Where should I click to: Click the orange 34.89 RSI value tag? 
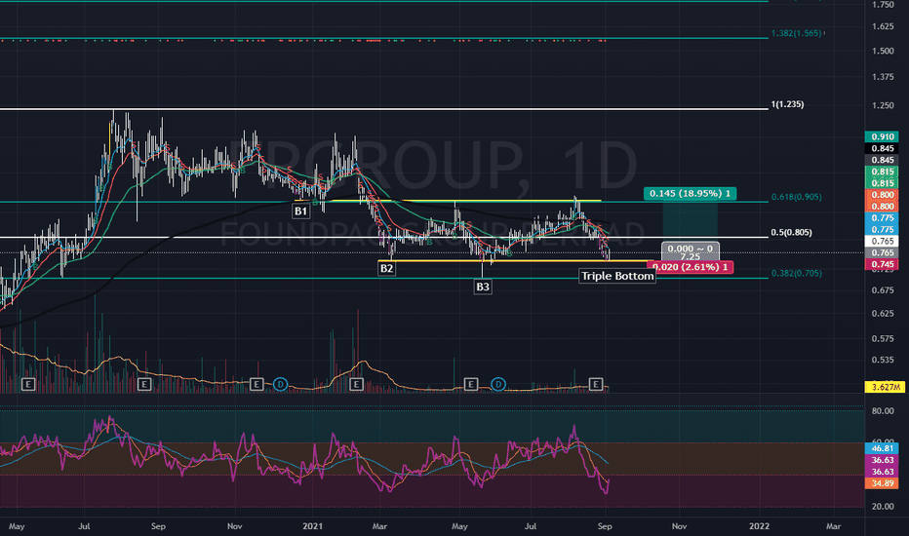click(x=882, y=483)
